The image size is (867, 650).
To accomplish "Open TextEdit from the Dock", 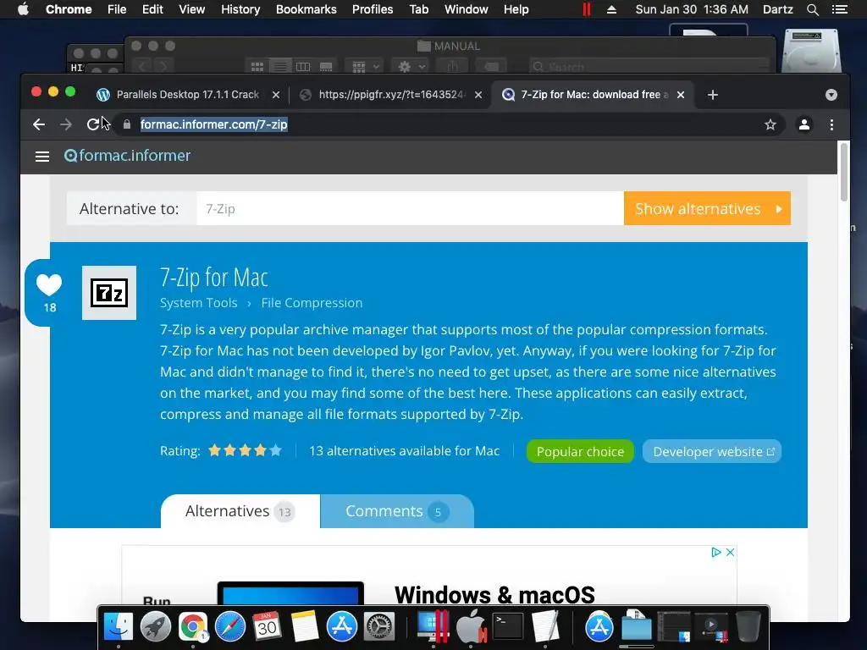I will (545, 627).
